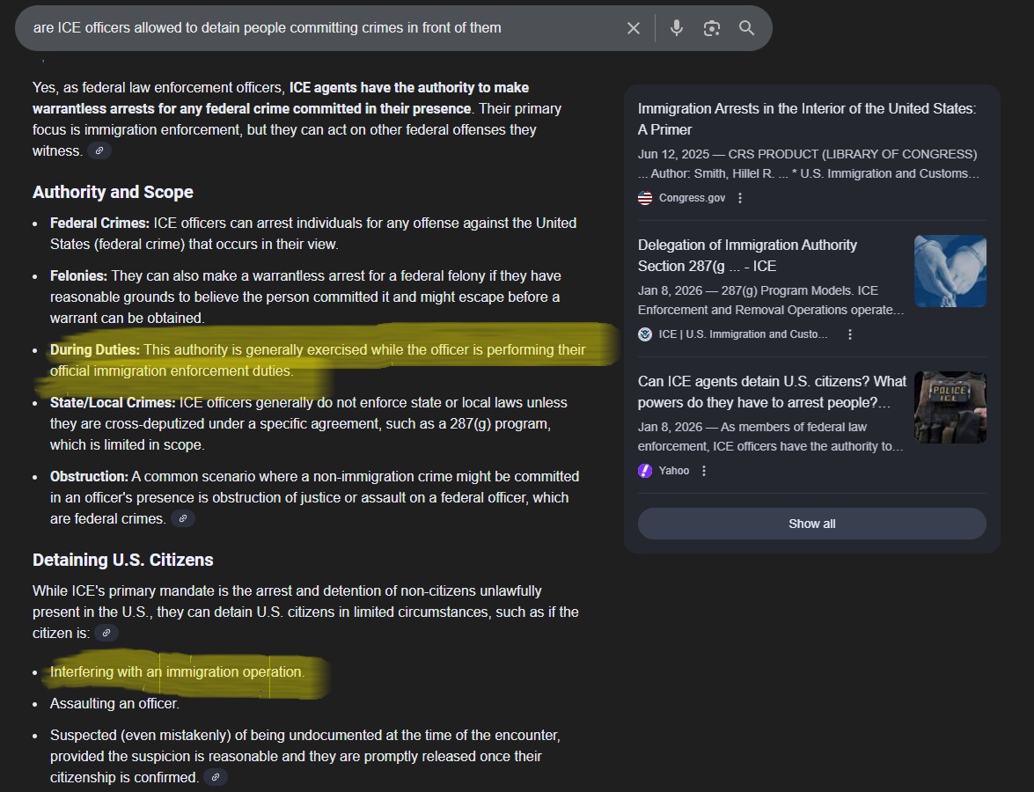Start voice search with the microphone icon
Viewport: 1034px width, 792px height.
[x=676, y=28]
